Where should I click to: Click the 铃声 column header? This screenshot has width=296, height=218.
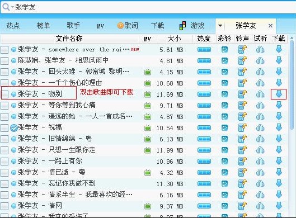coord(242,39)
